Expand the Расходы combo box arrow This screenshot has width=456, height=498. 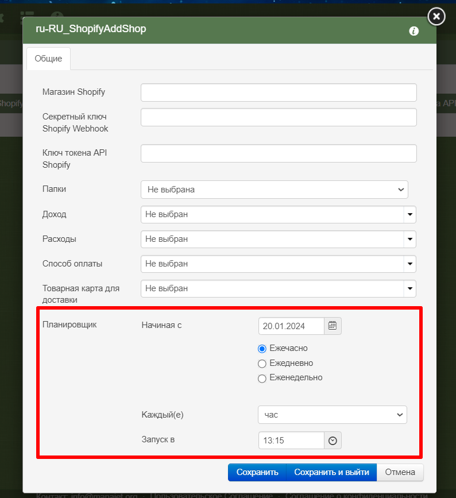pos(409,239)
